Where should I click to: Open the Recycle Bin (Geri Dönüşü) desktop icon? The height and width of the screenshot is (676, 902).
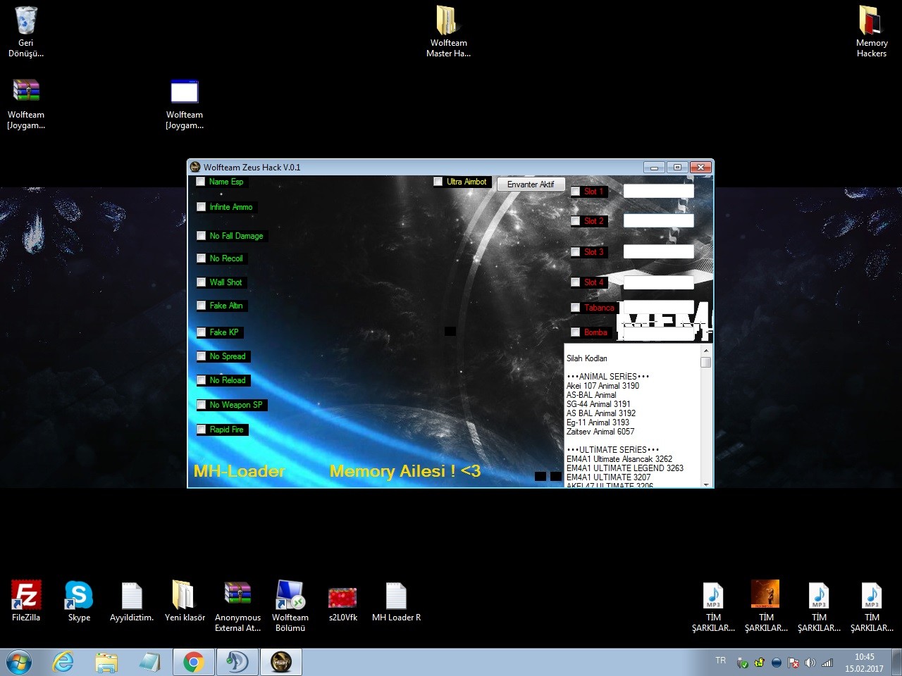pos(26,32)
